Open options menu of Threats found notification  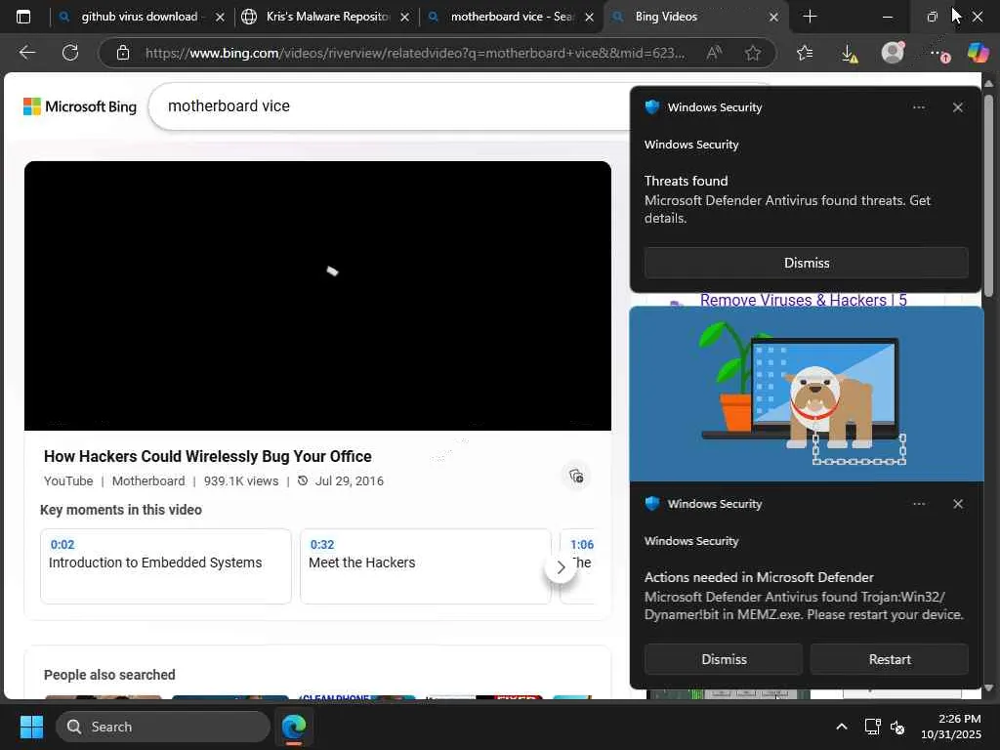918,107
